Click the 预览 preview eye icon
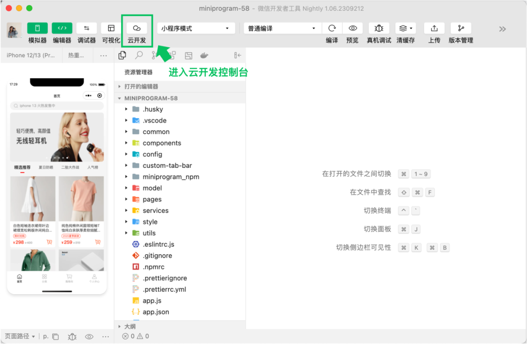 [x=352, y=28]
